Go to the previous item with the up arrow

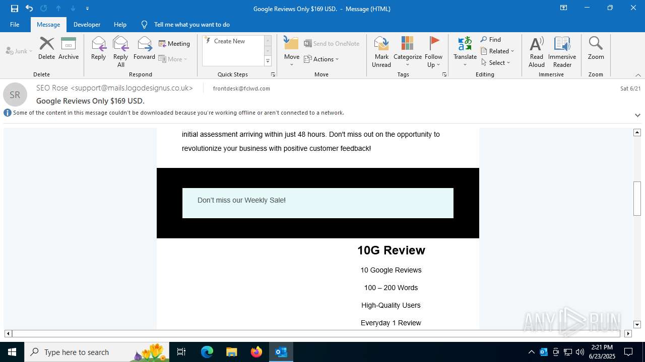coord(58,8)
